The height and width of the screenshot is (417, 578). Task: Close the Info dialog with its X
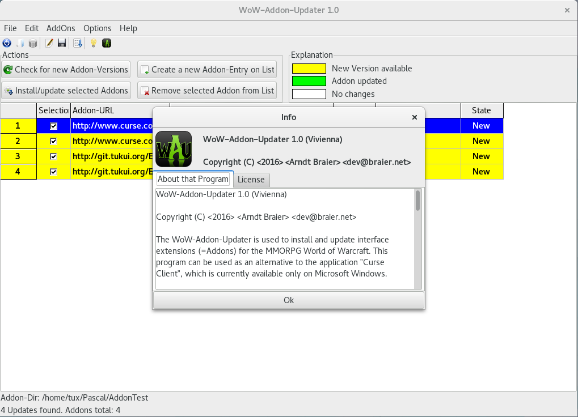point(414,117)
